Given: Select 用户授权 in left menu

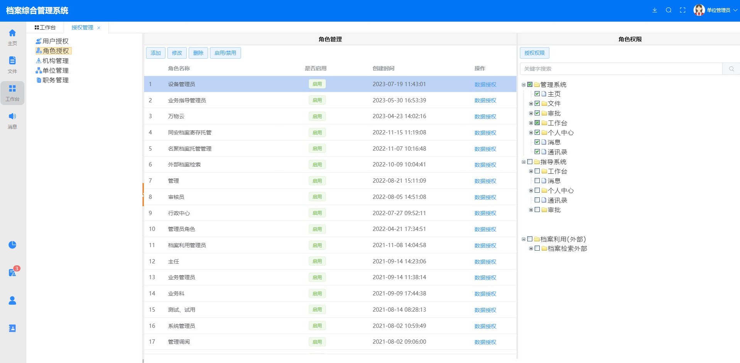Looking at the screenshot, I should 55,41.
